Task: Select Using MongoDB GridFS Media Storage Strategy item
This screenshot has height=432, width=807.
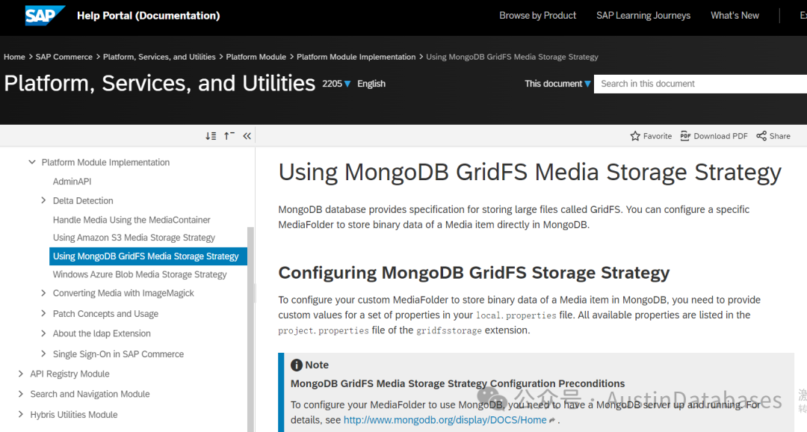Action: (148, 256)
